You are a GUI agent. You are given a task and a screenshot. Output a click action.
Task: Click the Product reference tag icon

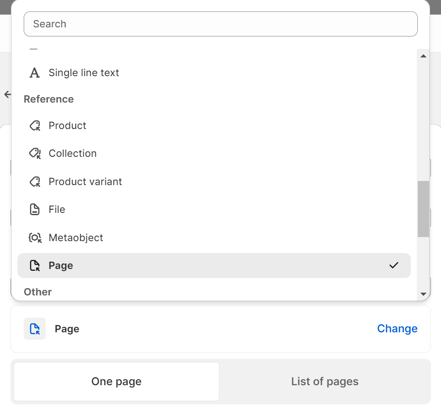click(x=35, y=126)
